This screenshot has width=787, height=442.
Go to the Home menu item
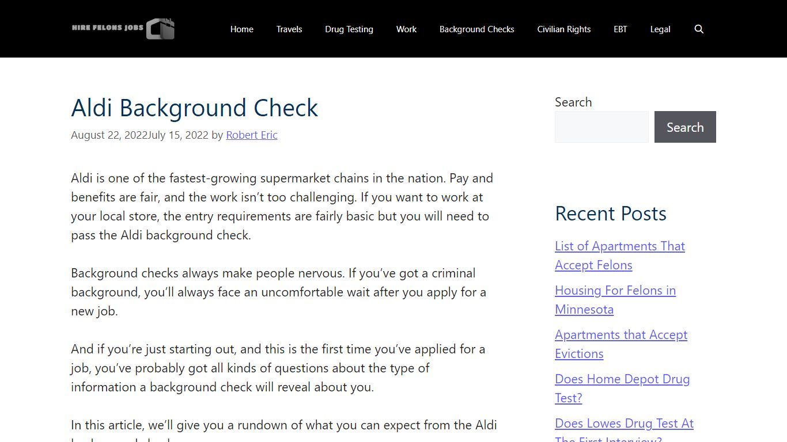pos(241,29)
